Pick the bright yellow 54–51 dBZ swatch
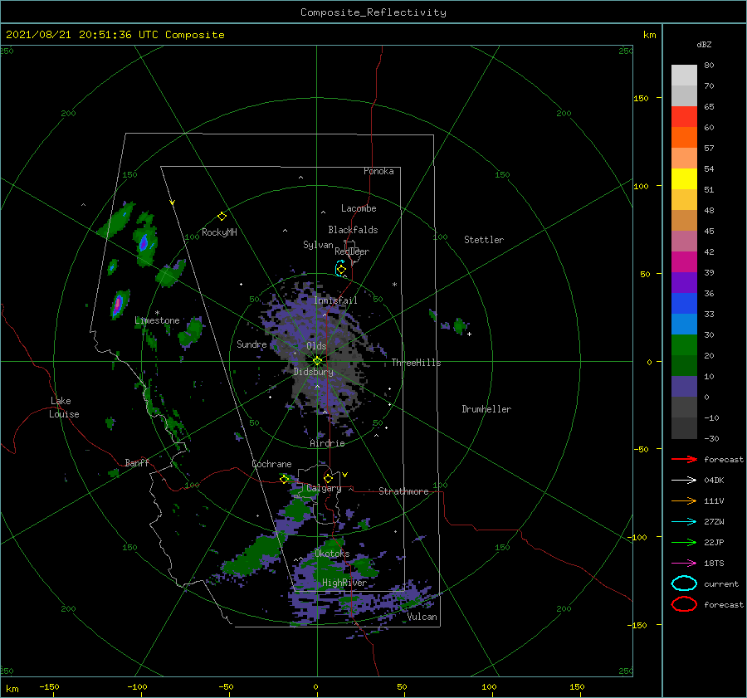747x698 pixels. 684,178
